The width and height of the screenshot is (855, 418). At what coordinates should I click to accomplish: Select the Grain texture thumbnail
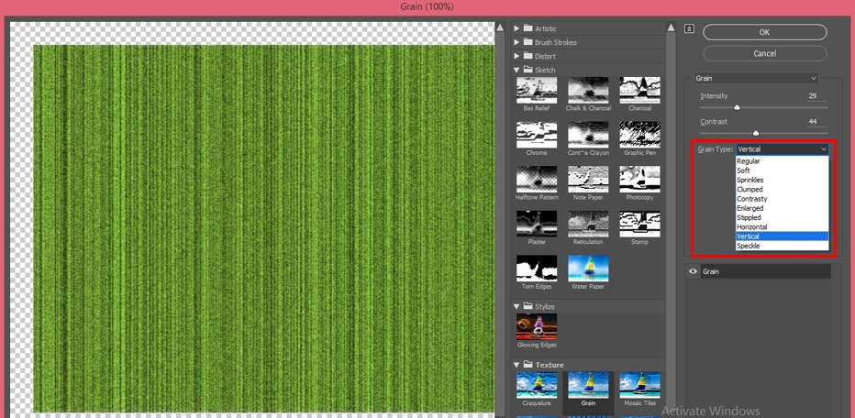tap(588, 385)
